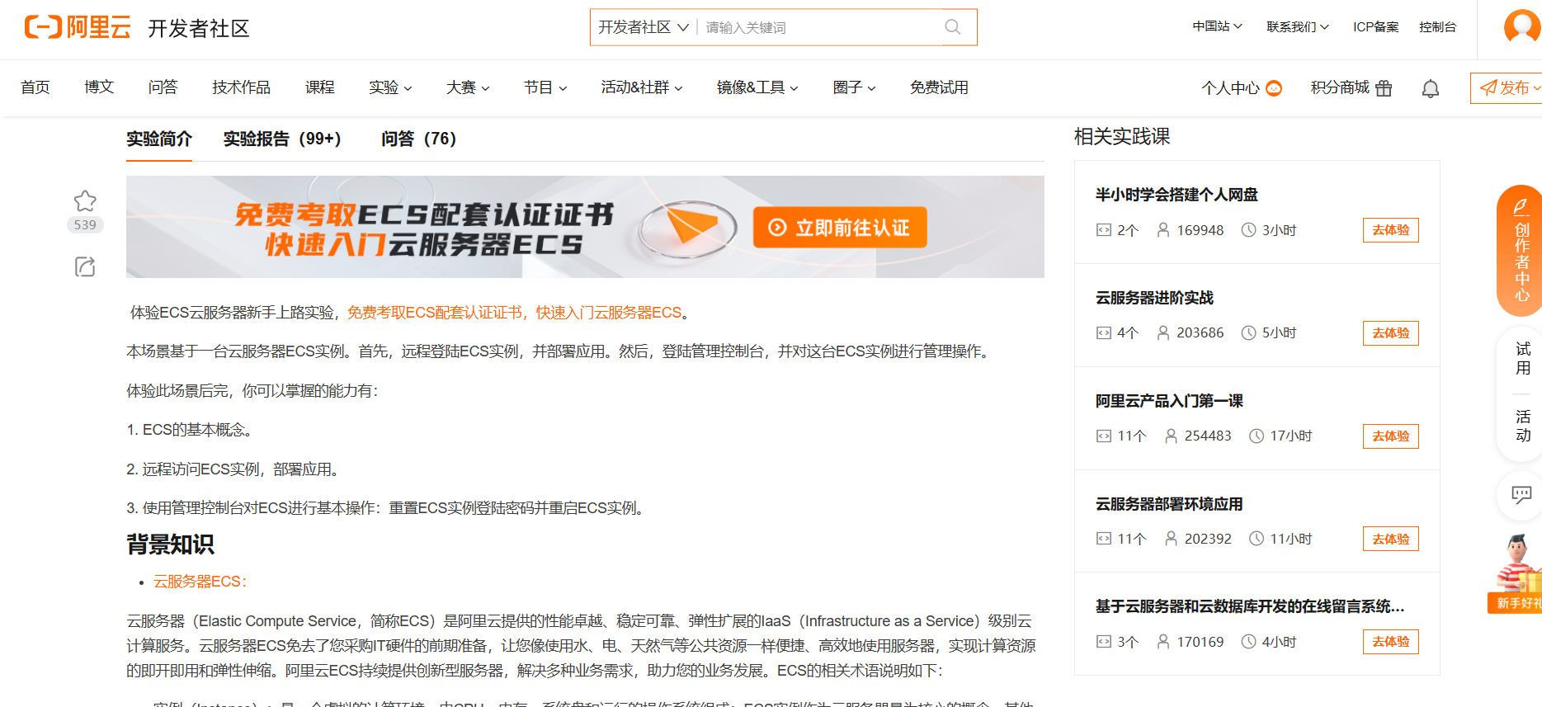Expand the 活动&社群 nav dropdown

[x=642, y=87]
